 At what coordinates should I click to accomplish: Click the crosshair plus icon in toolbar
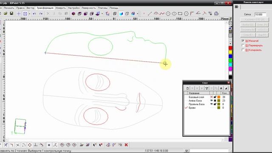[19, 14]
